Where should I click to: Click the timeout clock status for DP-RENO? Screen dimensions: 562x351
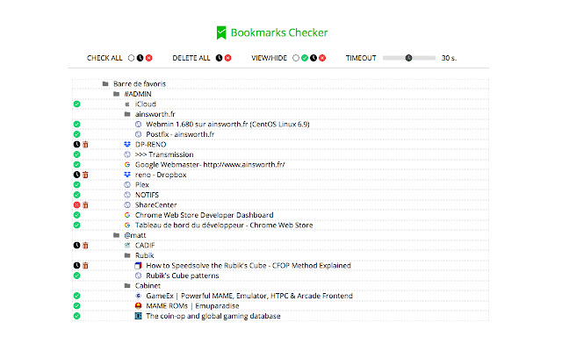pos(76,144)
